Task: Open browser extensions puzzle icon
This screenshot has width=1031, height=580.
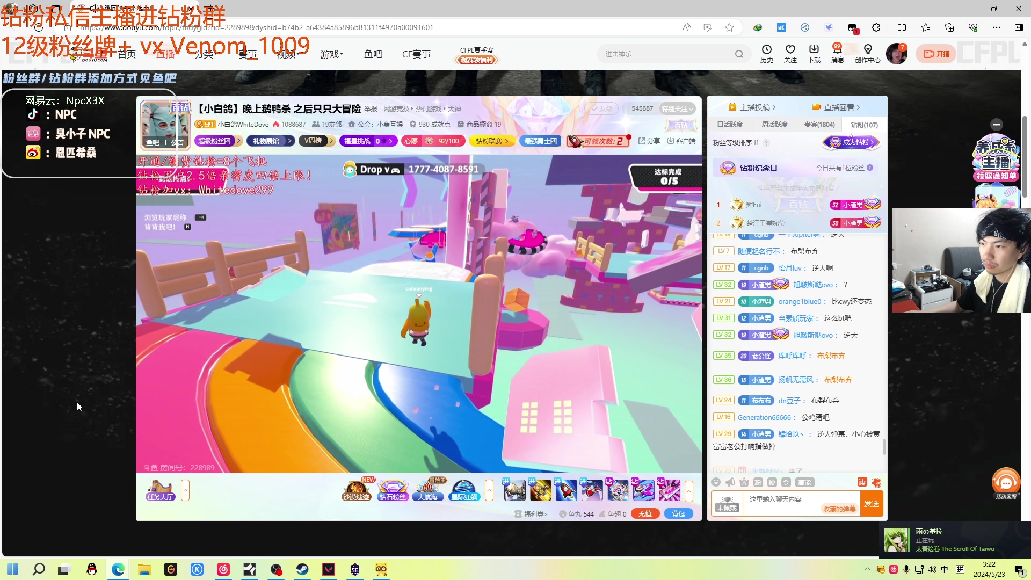Action: pyautogui.click(x=876, y=27)
